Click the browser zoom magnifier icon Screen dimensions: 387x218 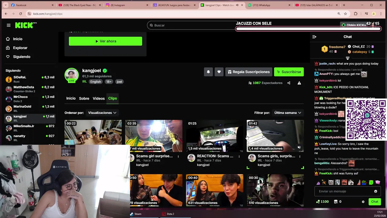[339, 14]
